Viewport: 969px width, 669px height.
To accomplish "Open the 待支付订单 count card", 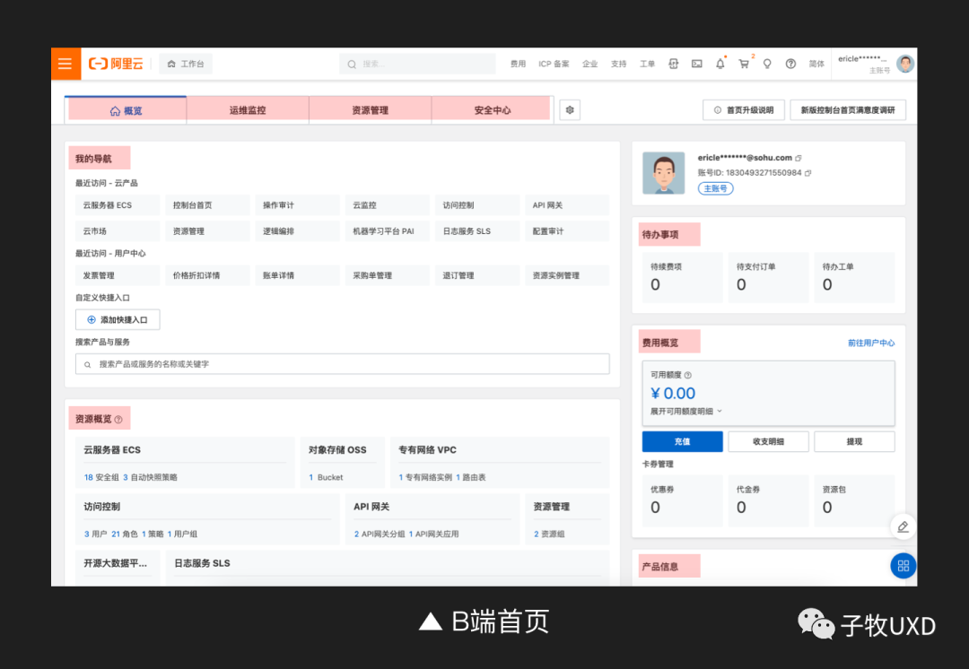I will [768, 277].
